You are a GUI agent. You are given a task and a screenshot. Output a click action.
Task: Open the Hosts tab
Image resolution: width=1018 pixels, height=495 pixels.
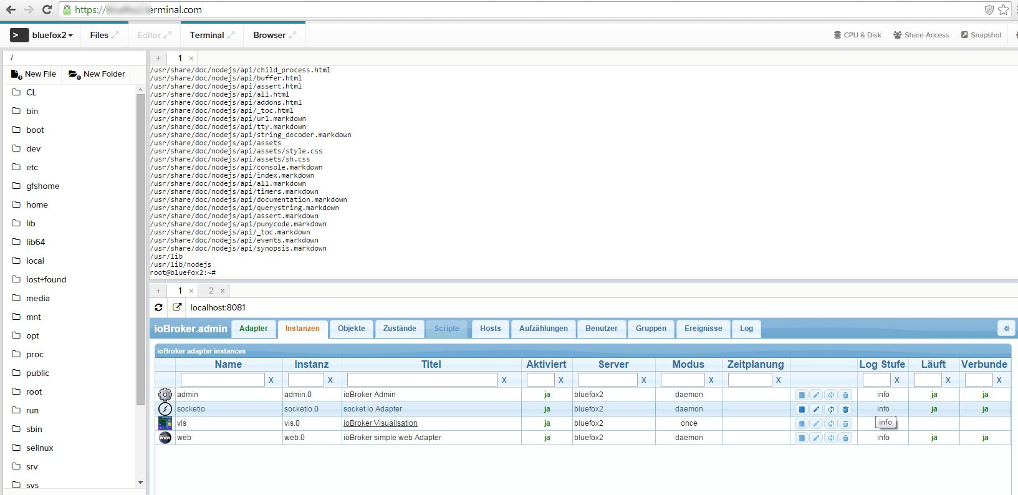coord(491,329)
